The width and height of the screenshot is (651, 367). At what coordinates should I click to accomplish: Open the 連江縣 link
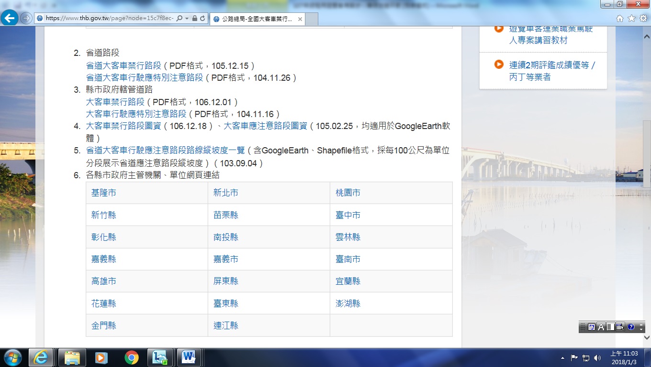click(x=226, y=325)
